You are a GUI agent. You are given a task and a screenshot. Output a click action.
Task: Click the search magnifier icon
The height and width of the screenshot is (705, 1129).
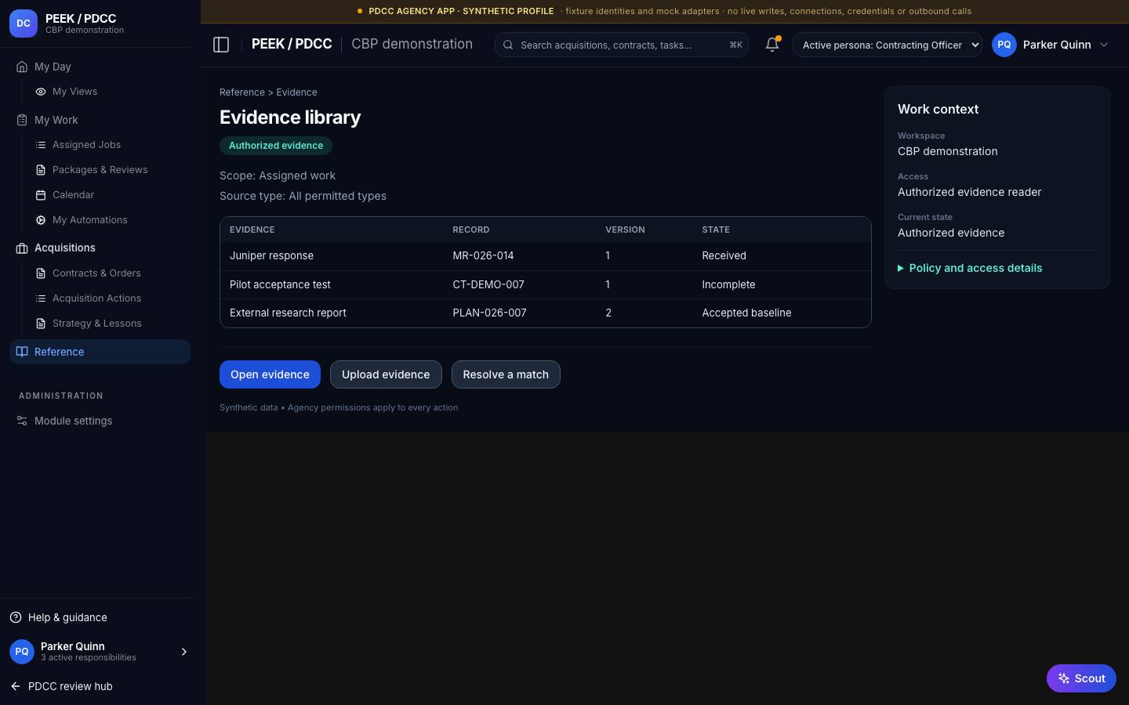[508, 45]
